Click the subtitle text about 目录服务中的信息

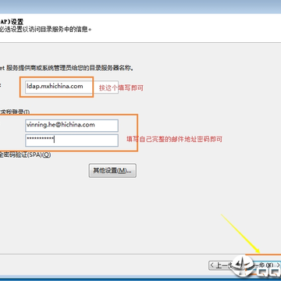coord(46,30)
